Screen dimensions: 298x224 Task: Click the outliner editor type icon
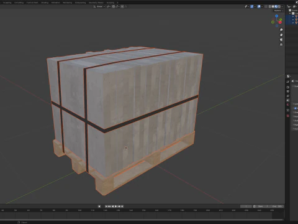pos(289,6)
